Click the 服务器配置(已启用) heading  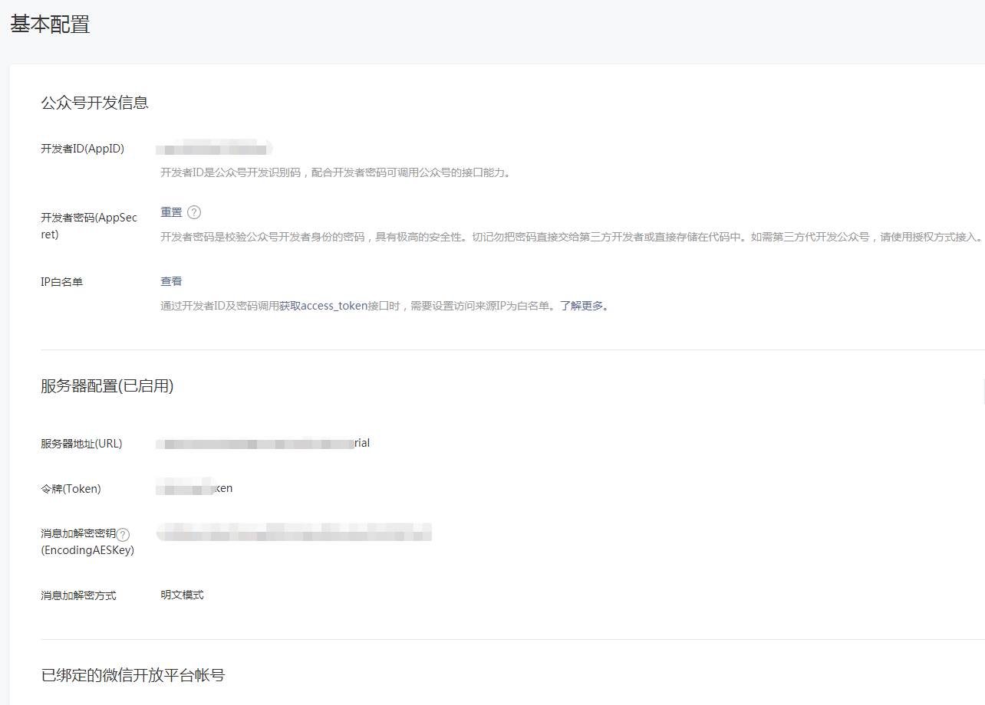coord(107,386)
